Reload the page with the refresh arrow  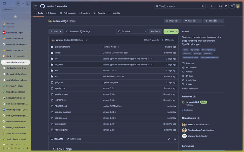click(28, 4)
